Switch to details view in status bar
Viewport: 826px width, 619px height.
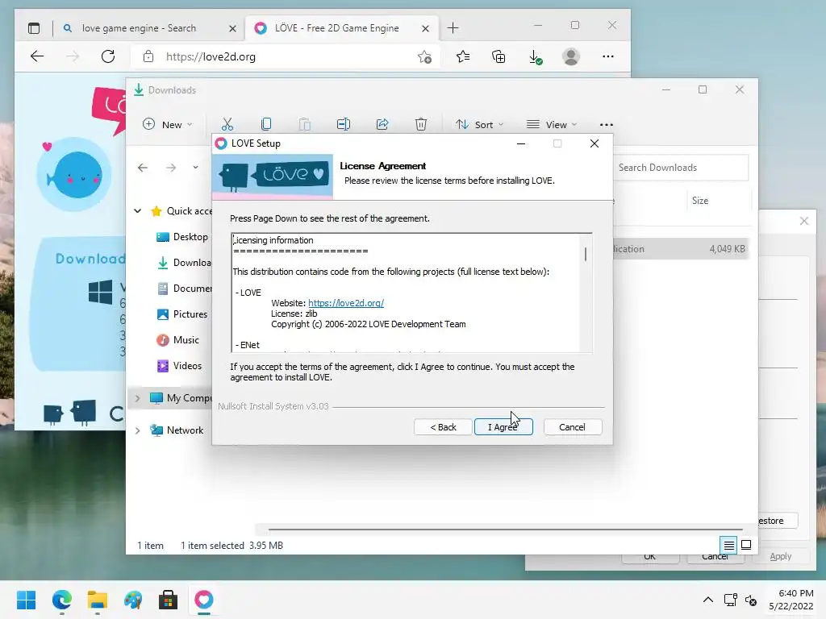[x=728, y=546]
